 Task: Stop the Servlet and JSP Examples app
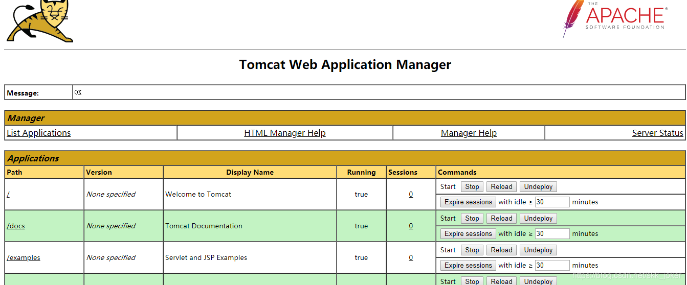(472, 250)
